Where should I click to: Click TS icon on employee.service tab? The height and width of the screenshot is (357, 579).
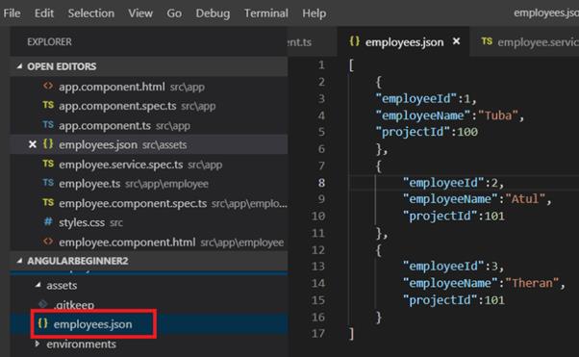pyautogui.click(x=487, y=41)
